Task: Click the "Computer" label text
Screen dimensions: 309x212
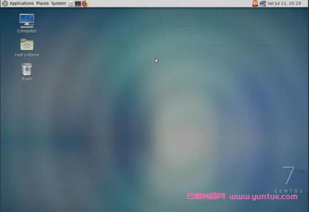Action: tap(27, 31)
